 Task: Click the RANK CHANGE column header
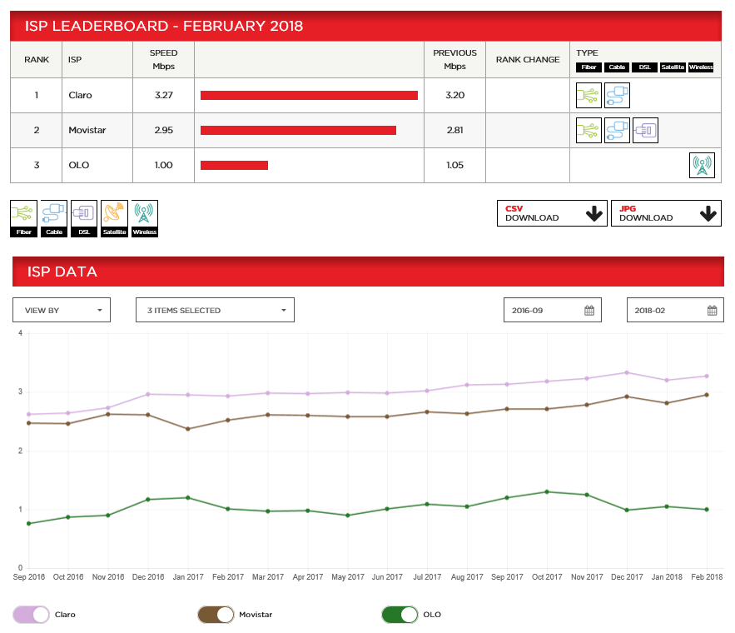(x=528, y=59)
